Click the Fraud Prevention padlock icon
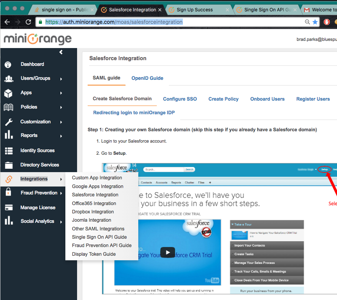This screenshot has height=300, width=337. click(x=8, y=191)
